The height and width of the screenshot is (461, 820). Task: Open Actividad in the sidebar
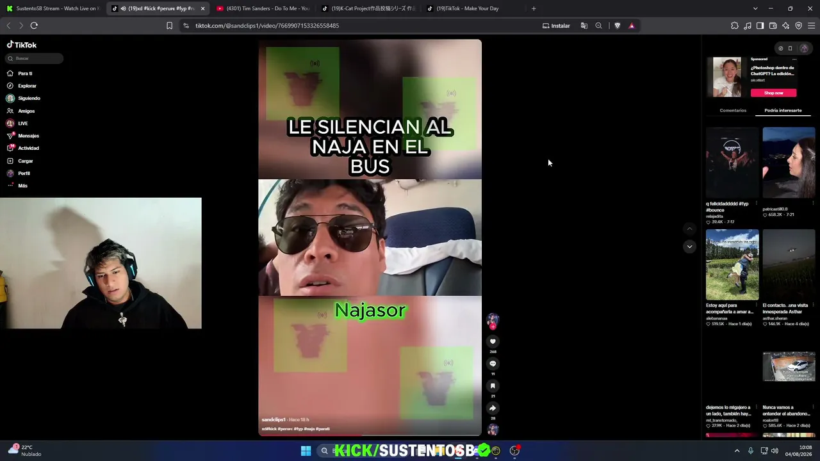pyautogui.click(x=22, y=149)
